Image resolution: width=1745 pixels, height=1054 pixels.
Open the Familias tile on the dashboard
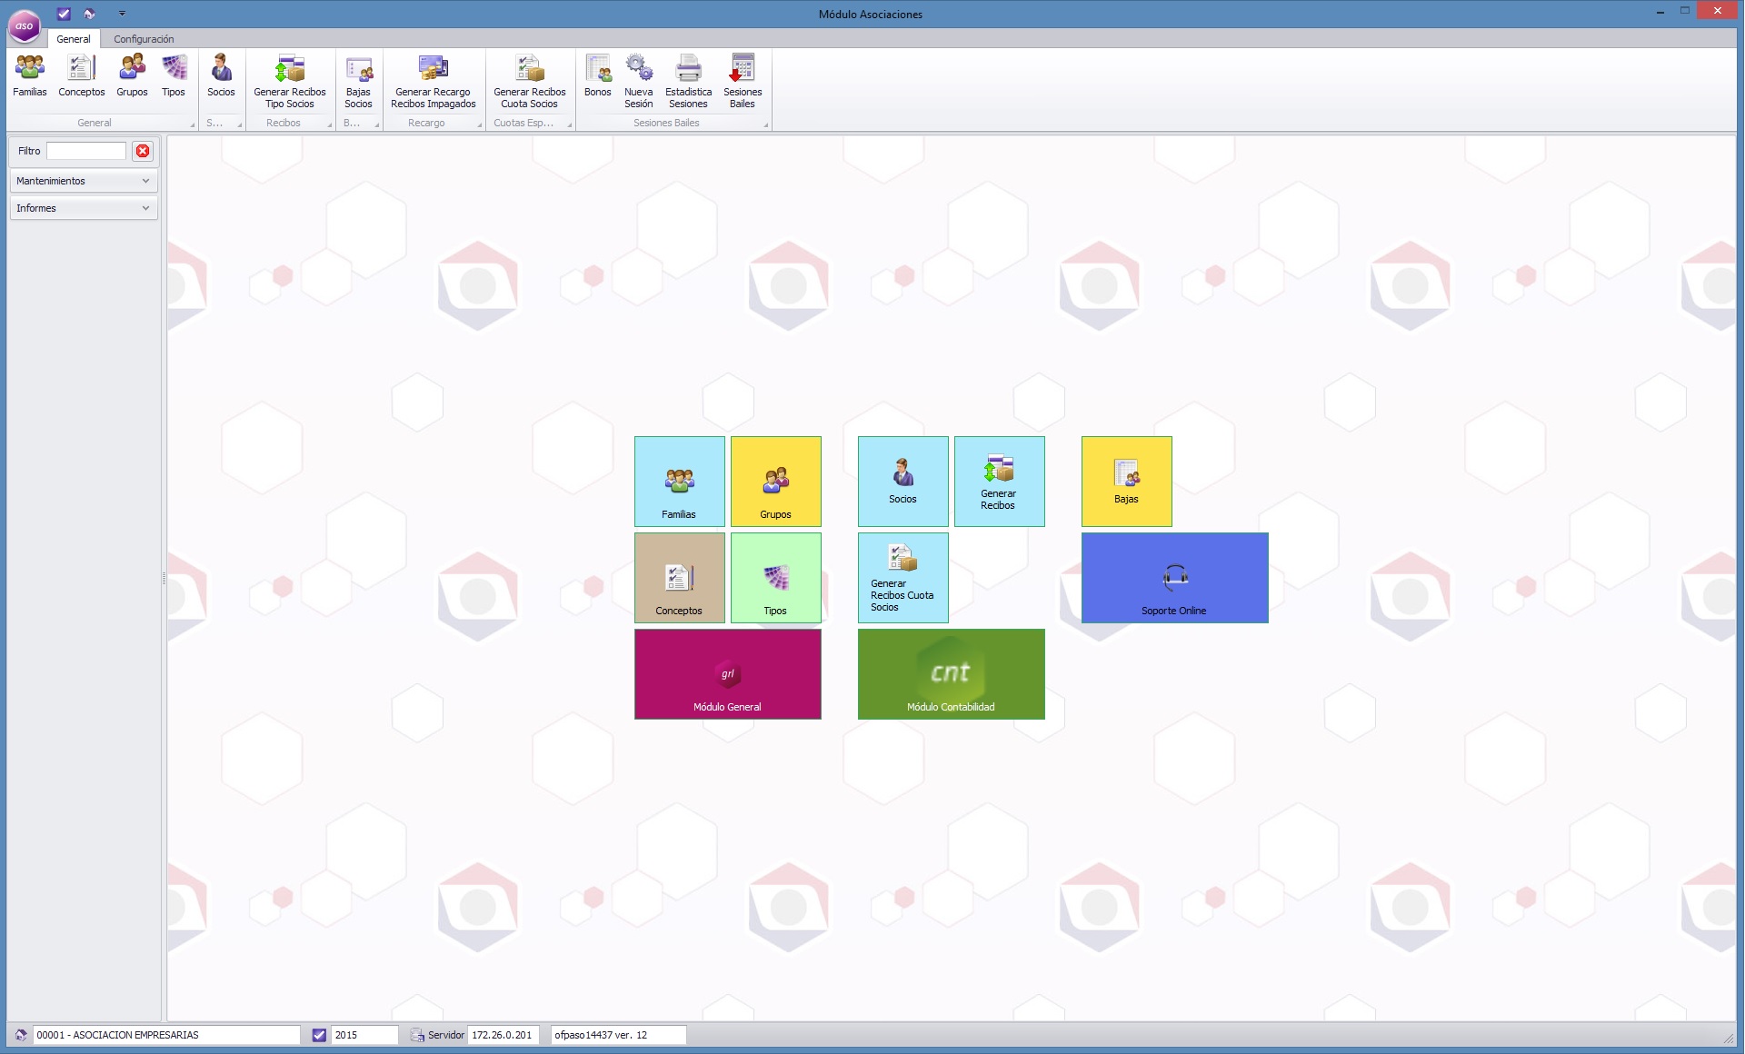pyautogui.click(x=680, y=482)
